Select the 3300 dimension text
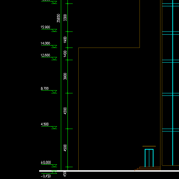The height and width of the screenshot is (179, 179). (x=65, y=17)
